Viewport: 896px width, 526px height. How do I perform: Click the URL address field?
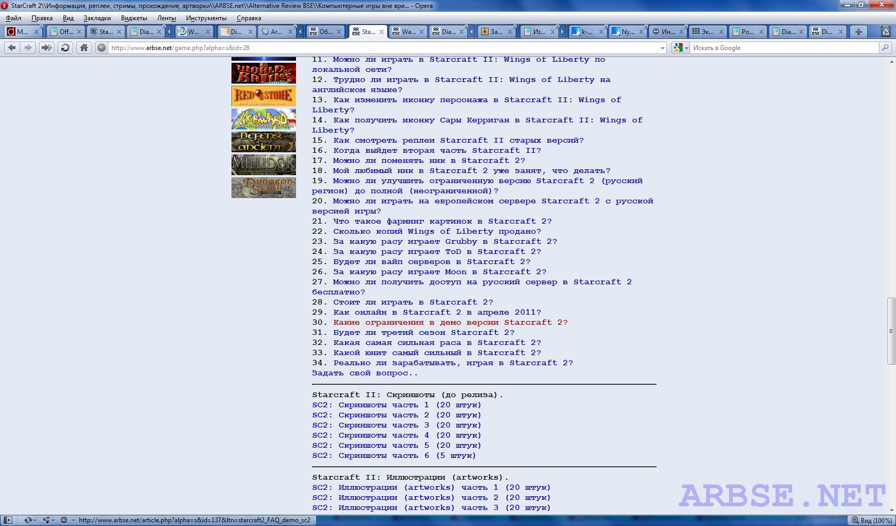[383, 48]
